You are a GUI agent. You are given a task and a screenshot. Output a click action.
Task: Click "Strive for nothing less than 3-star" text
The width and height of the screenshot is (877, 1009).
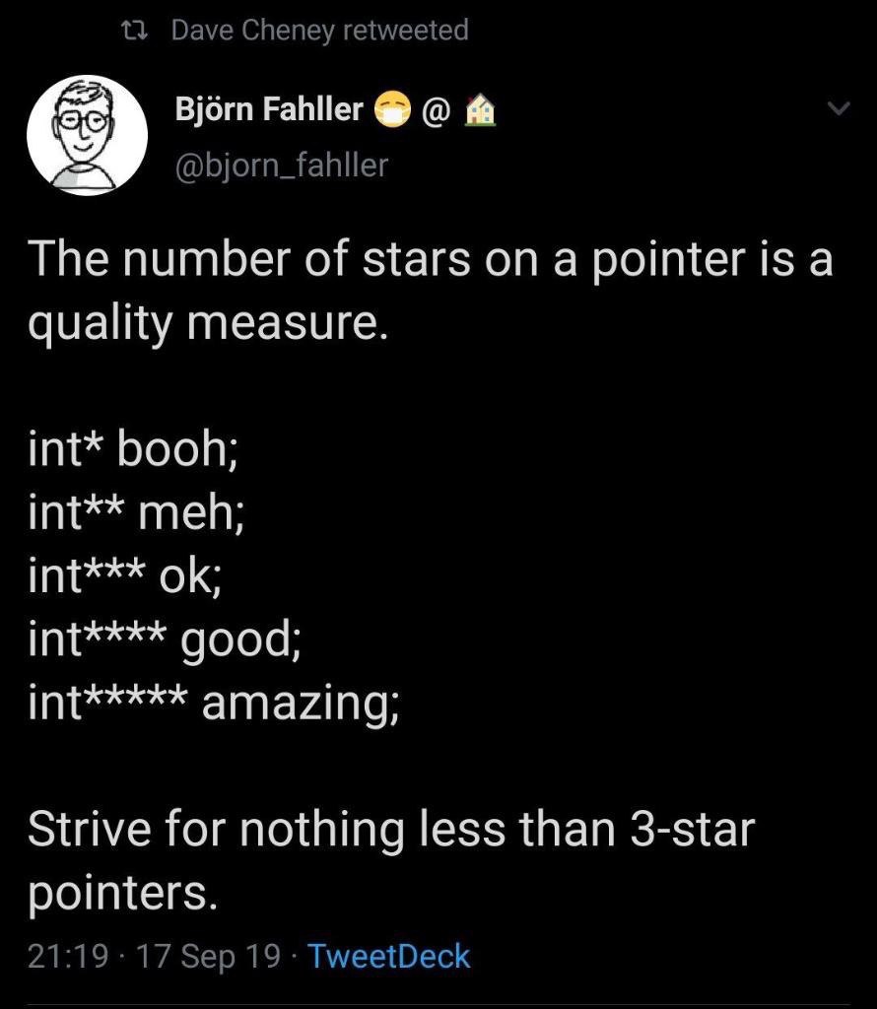[x=390, y=829]
